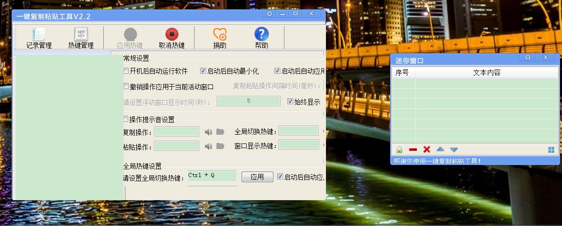Close the 迷你窗口 window
This screenshot has height=226, width=562.
tap(545, 57)
